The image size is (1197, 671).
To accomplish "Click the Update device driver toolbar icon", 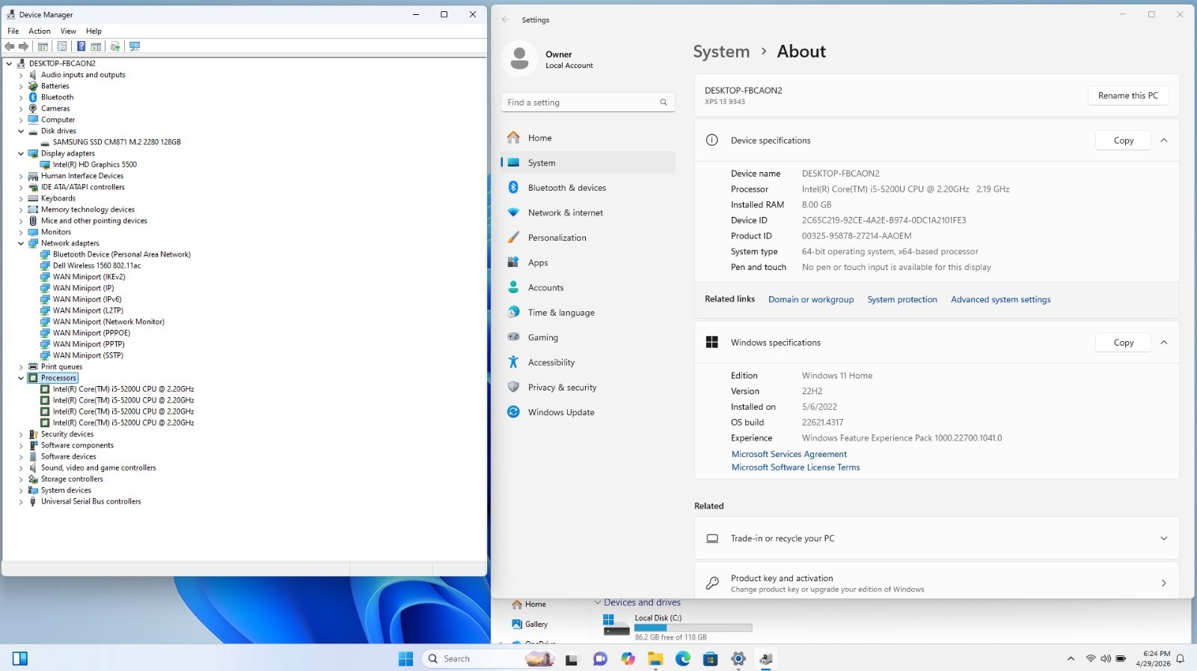I will 115,46.
